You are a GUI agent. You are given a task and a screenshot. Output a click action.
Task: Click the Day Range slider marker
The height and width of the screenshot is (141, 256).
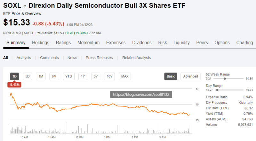[217, 90]
